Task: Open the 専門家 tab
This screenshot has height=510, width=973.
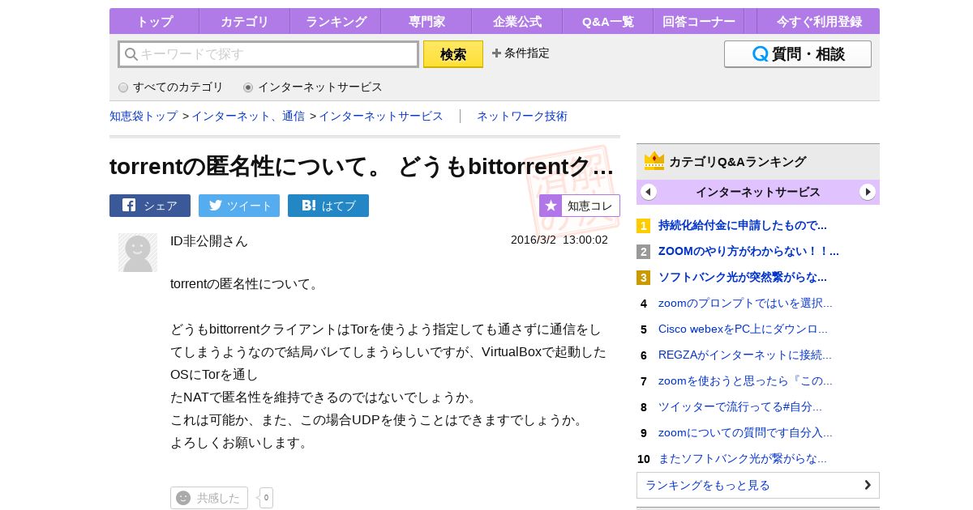Action: click(426, 22)
